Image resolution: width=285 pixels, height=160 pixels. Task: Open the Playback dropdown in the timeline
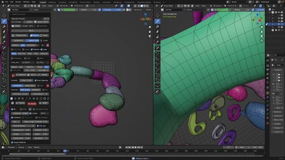12,147
